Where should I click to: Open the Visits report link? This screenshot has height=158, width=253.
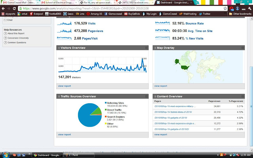pyautogui.click(x=92, y=23)
